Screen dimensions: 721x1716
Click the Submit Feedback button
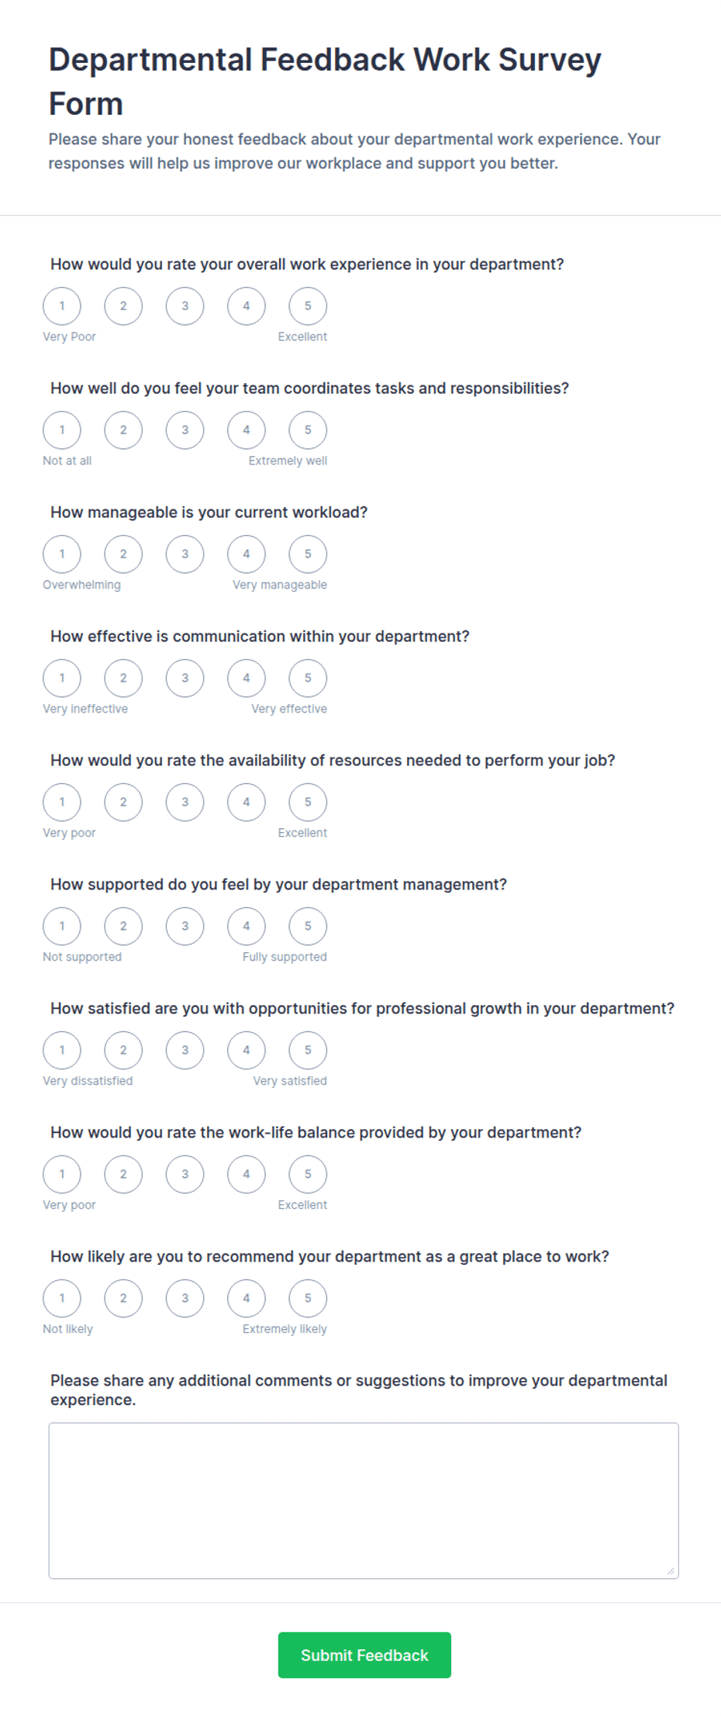(364, 1655)
